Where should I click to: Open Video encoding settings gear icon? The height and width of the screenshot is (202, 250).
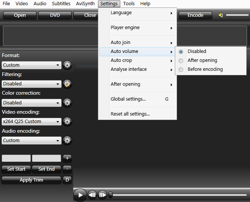tap(67, 121)
